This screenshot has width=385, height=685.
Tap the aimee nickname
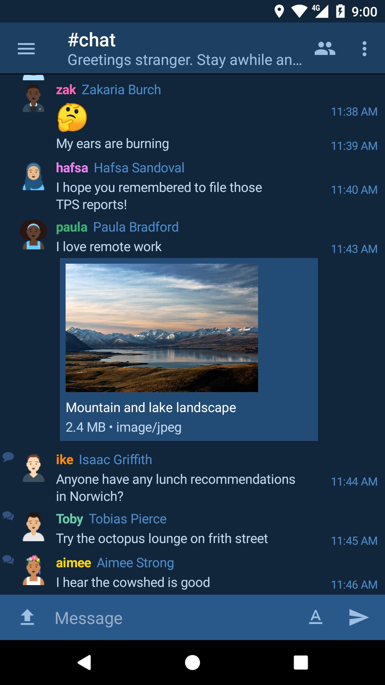click(x=73, y=563)
